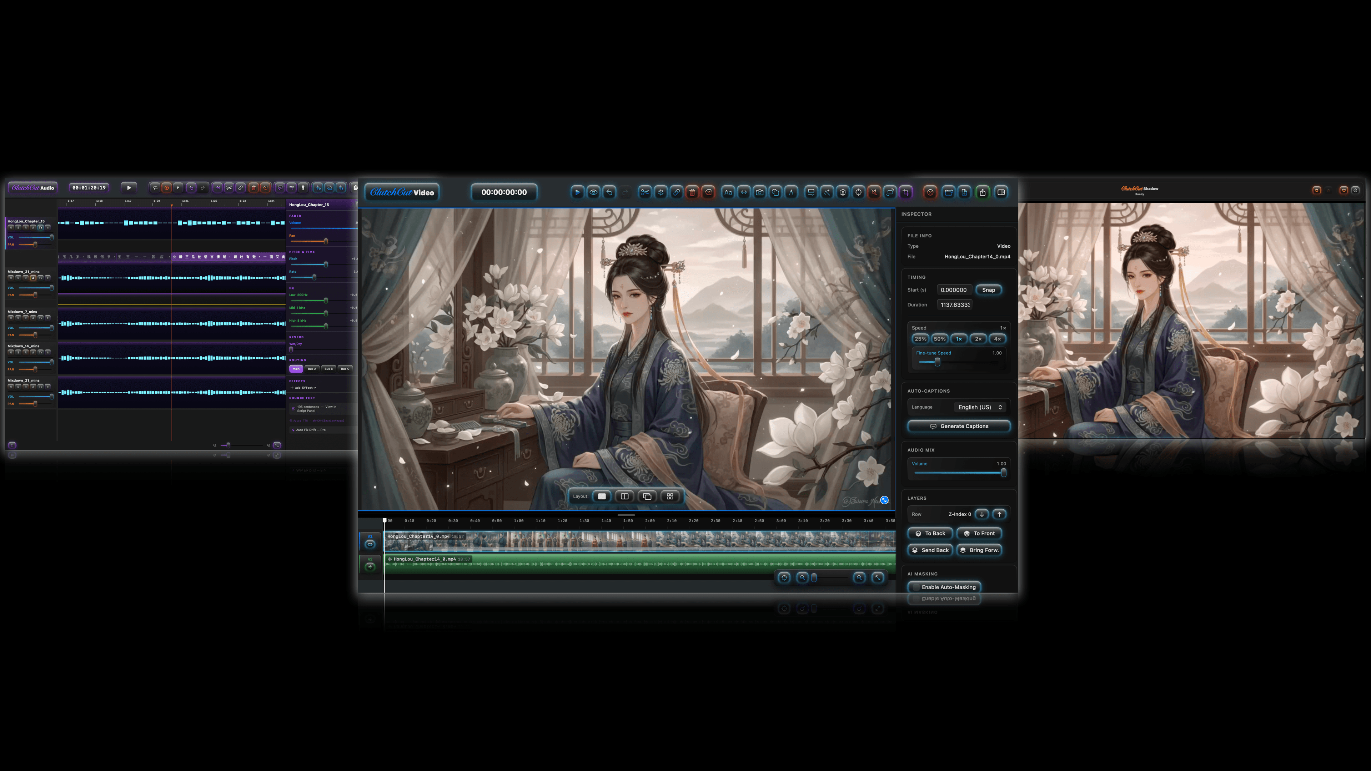Viewport: 1371px width, 771px height.
Task: Enable Auto-Masking in AI Masking section
Action: click(944, 587)
